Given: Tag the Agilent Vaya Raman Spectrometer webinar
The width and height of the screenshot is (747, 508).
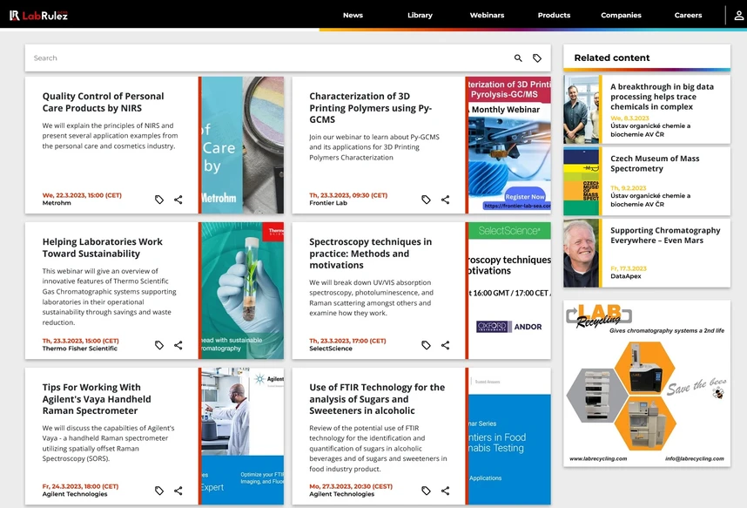Looking at the screenshot, I should 159,491.
